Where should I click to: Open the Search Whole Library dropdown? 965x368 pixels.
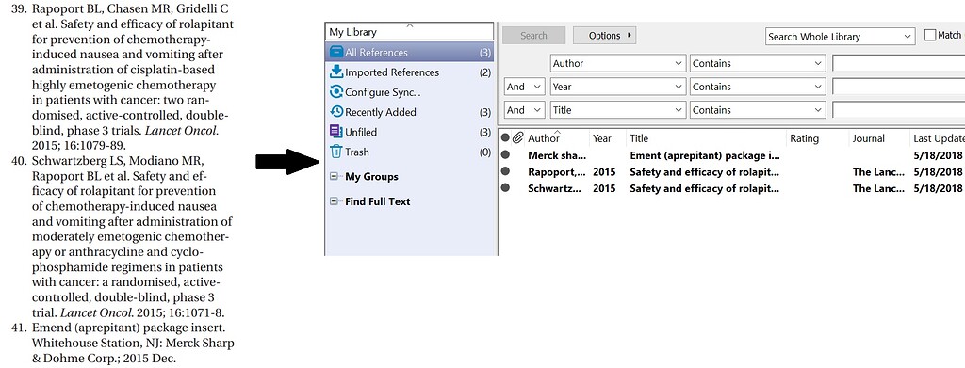point(840,37)
